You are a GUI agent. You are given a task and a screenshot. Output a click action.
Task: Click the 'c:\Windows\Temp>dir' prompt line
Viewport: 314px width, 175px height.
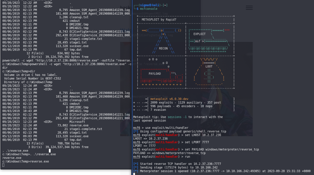(19, 71)
